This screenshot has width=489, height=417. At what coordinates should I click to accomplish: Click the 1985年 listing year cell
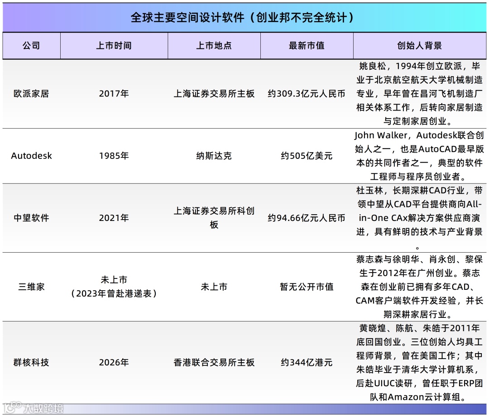coord(114,156)
